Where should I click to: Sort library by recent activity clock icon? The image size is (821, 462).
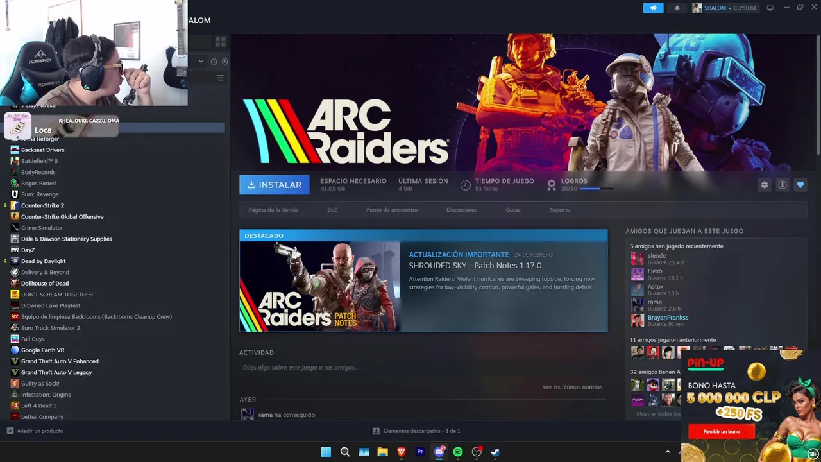(214, 62)
